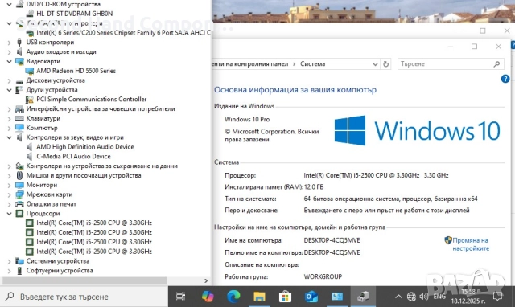This screenshot has width=515, height=307.
Task: Open Microsoft Edge from the taskbar
Action: 233,297
